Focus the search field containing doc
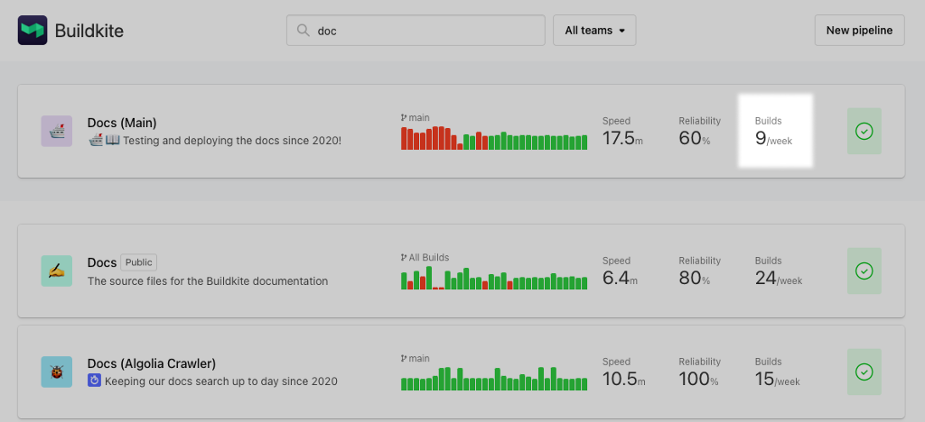Image resolution: width=925 pixels, height=422 pixels. pyautogui.click(x=416, y=30)
